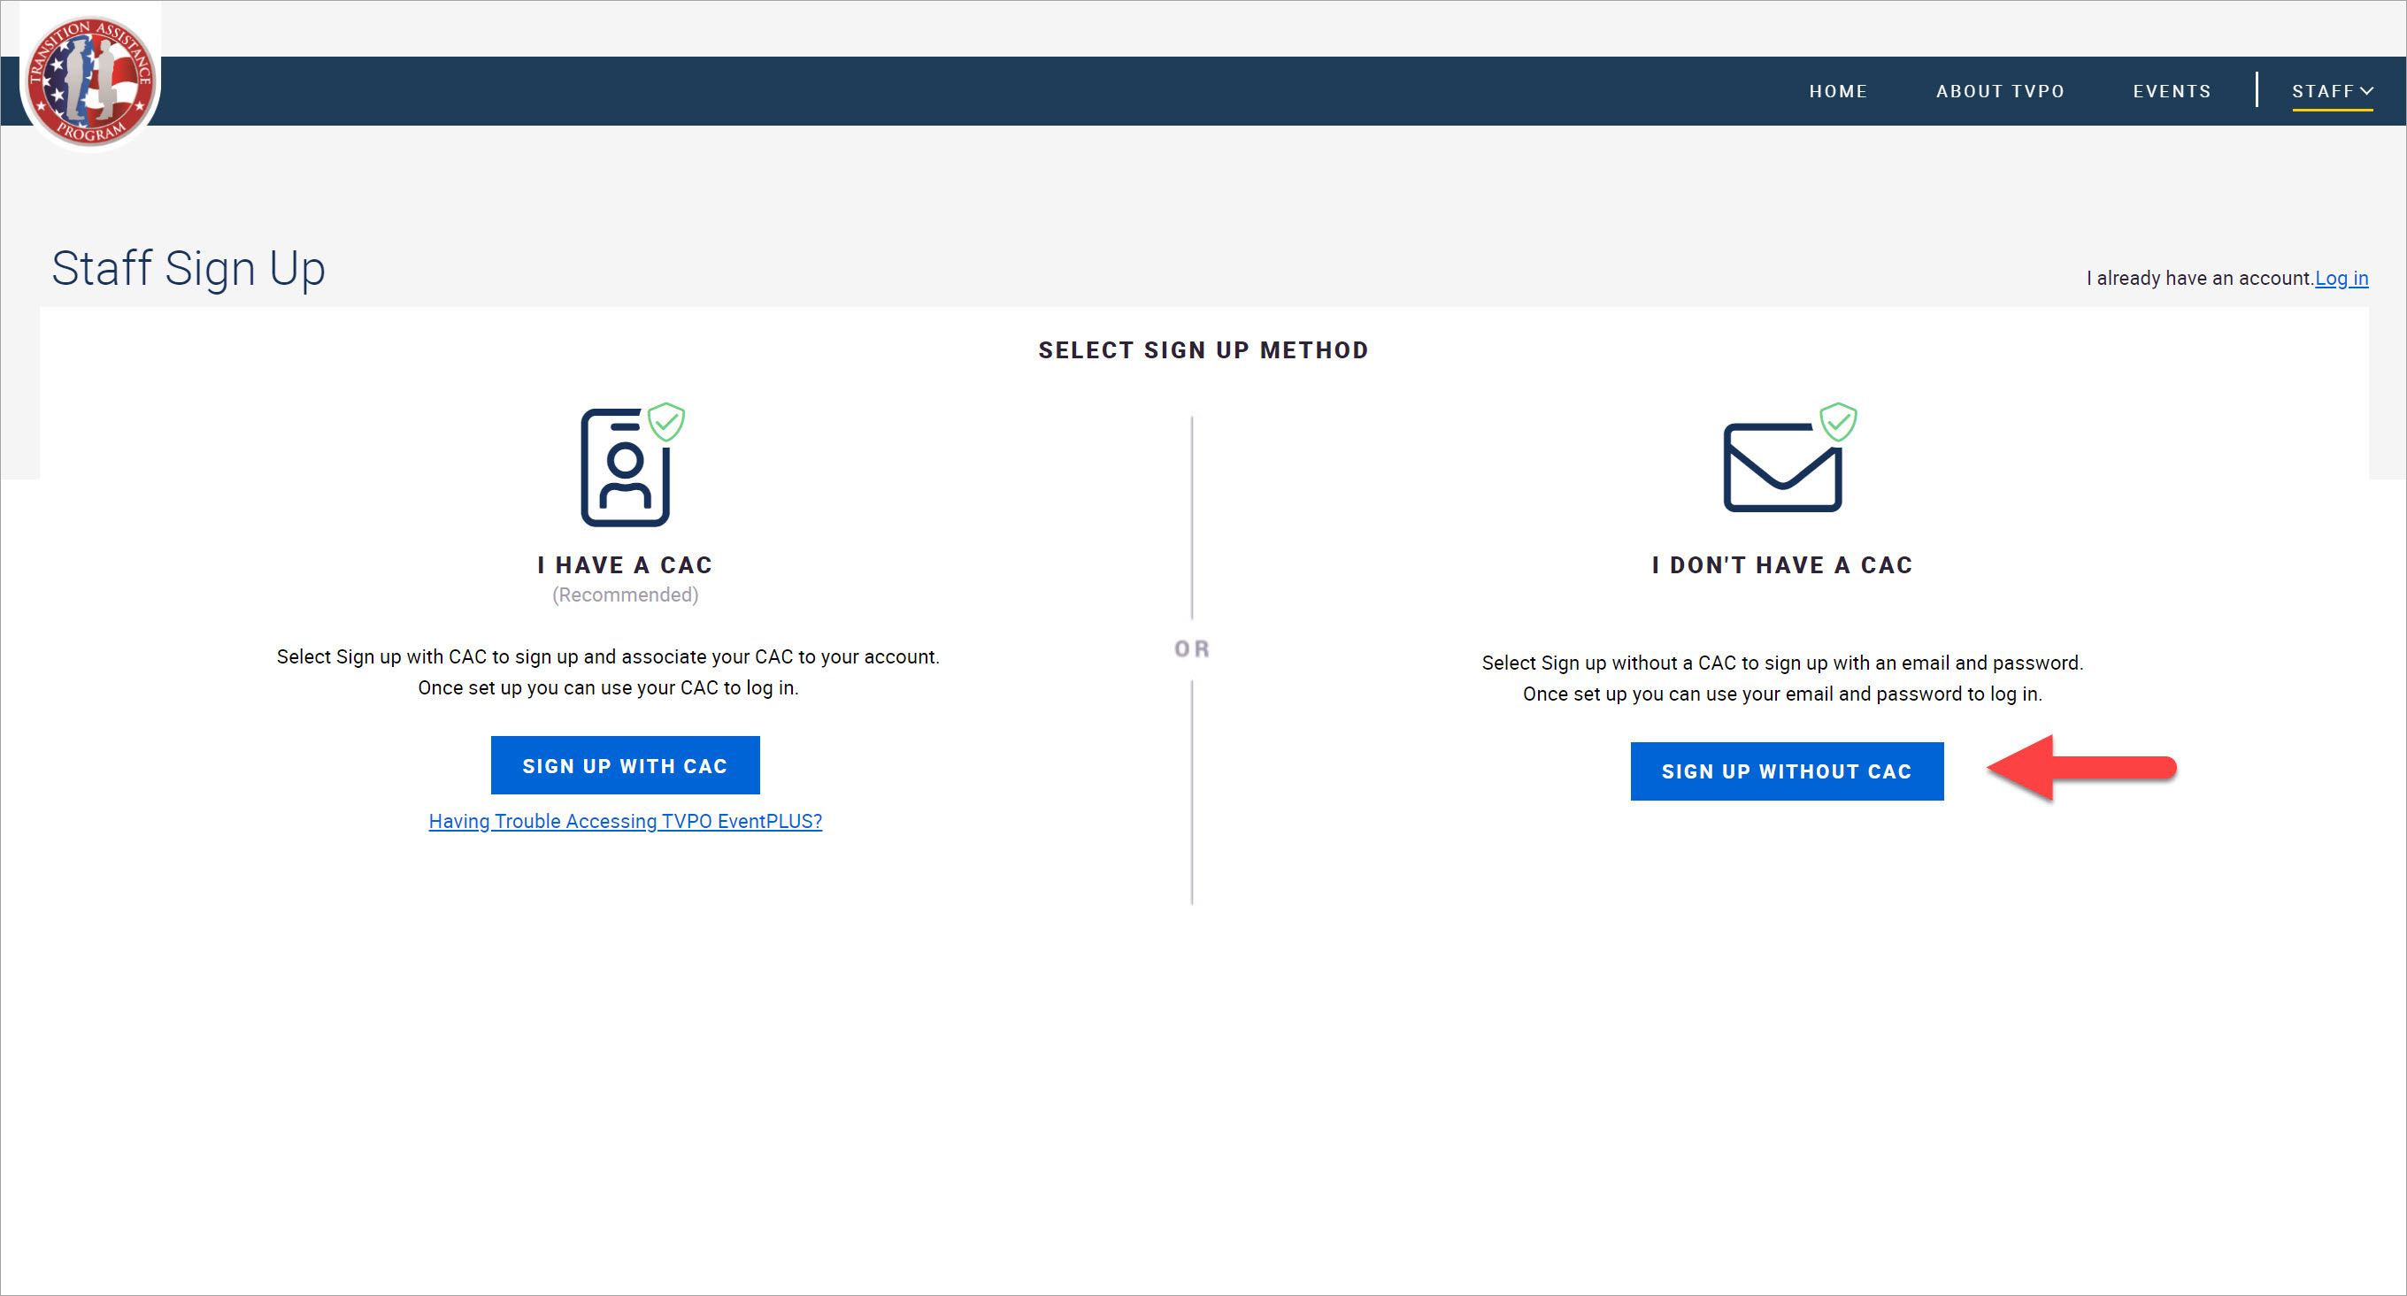
Task: Open Having Trouble Accessing TVPO EventPLUS link
Action: [625, 820]
